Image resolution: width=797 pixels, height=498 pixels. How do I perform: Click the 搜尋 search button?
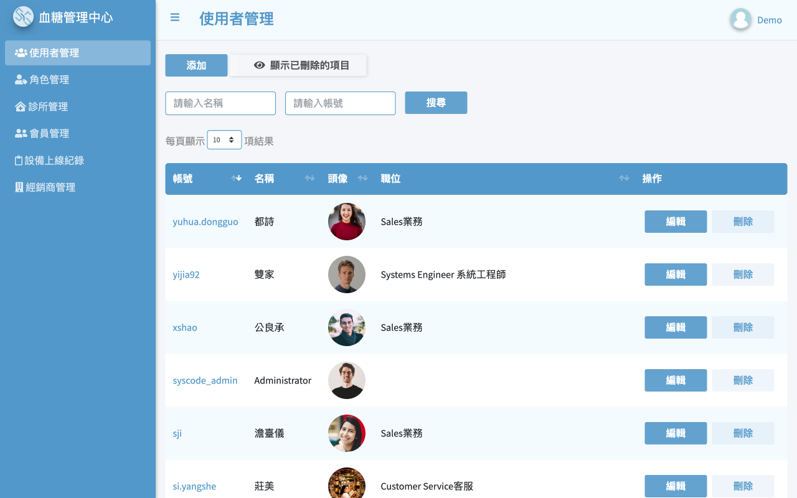[x=436, y=102]
